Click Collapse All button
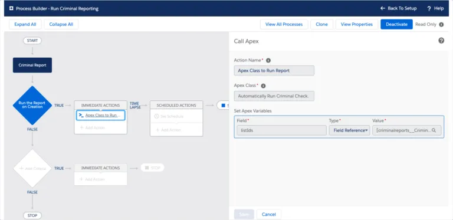This screenshot has width=453, height=220. point(61,25)
